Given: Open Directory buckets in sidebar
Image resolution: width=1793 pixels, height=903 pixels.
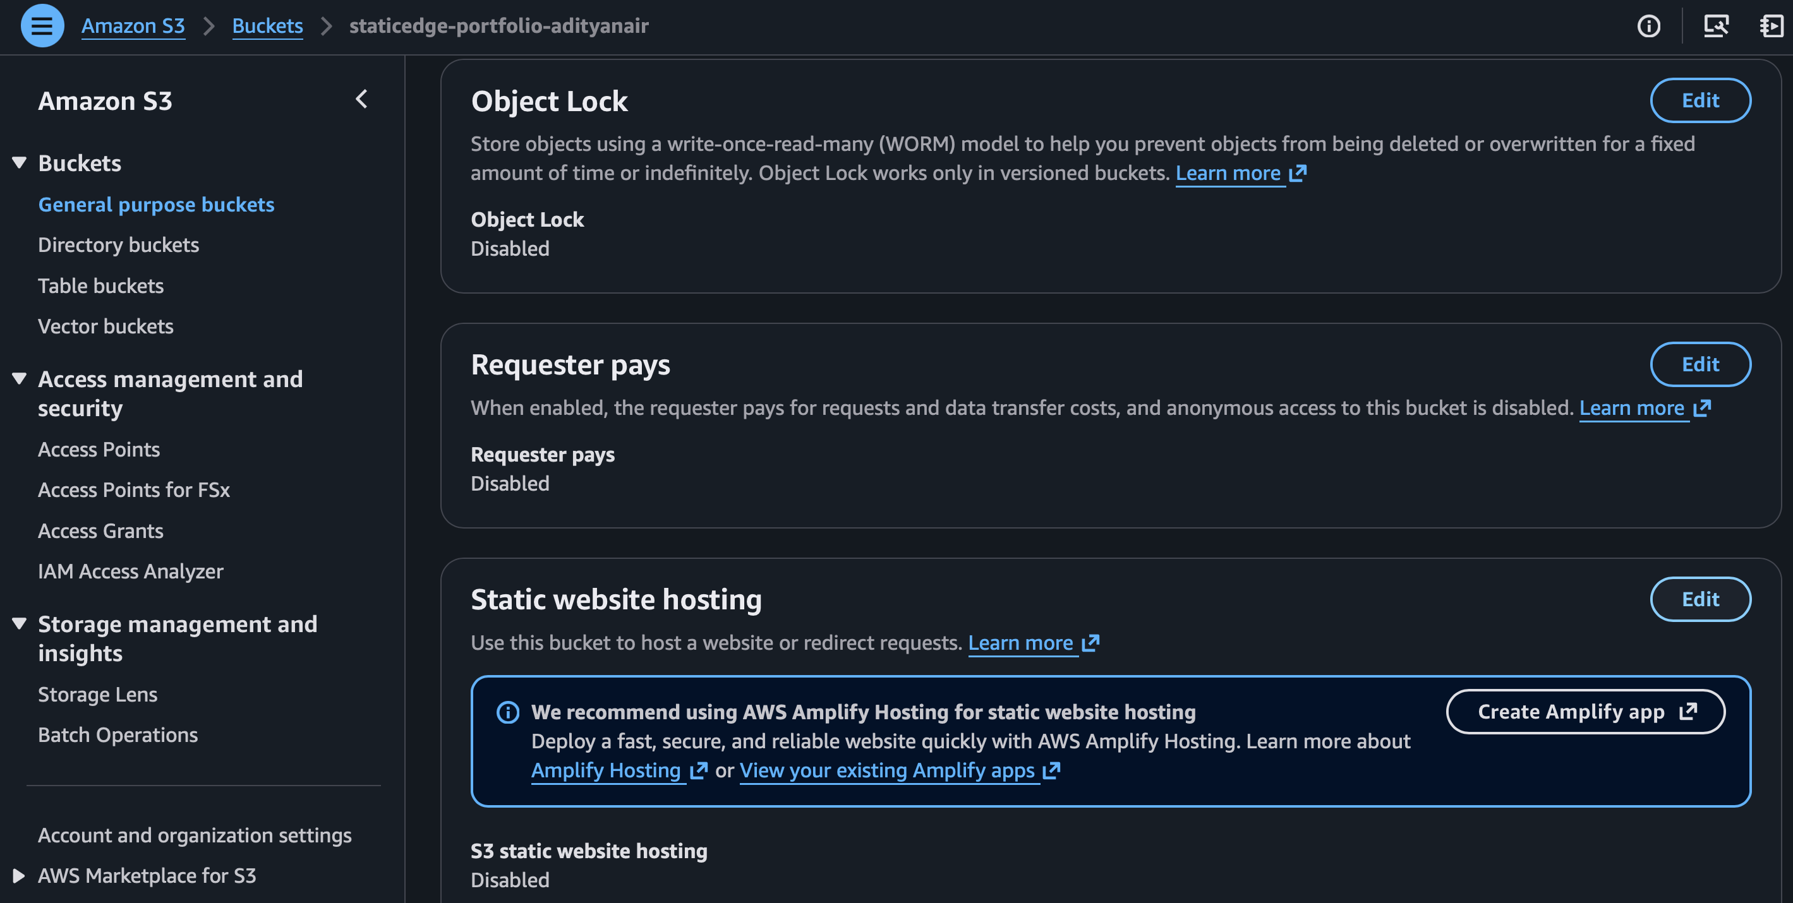Looking at the screenshot, I should tap(118, 245).
